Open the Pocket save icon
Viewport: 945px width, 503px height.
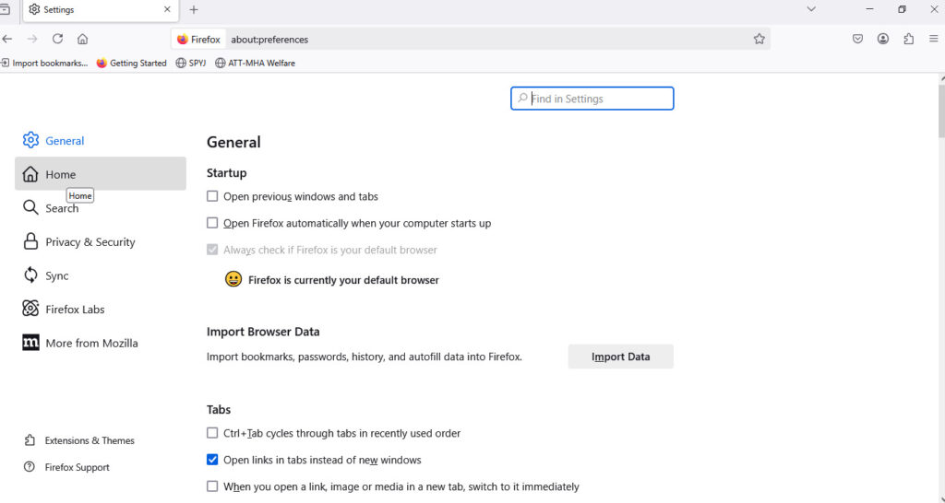[x=857, y=39]
